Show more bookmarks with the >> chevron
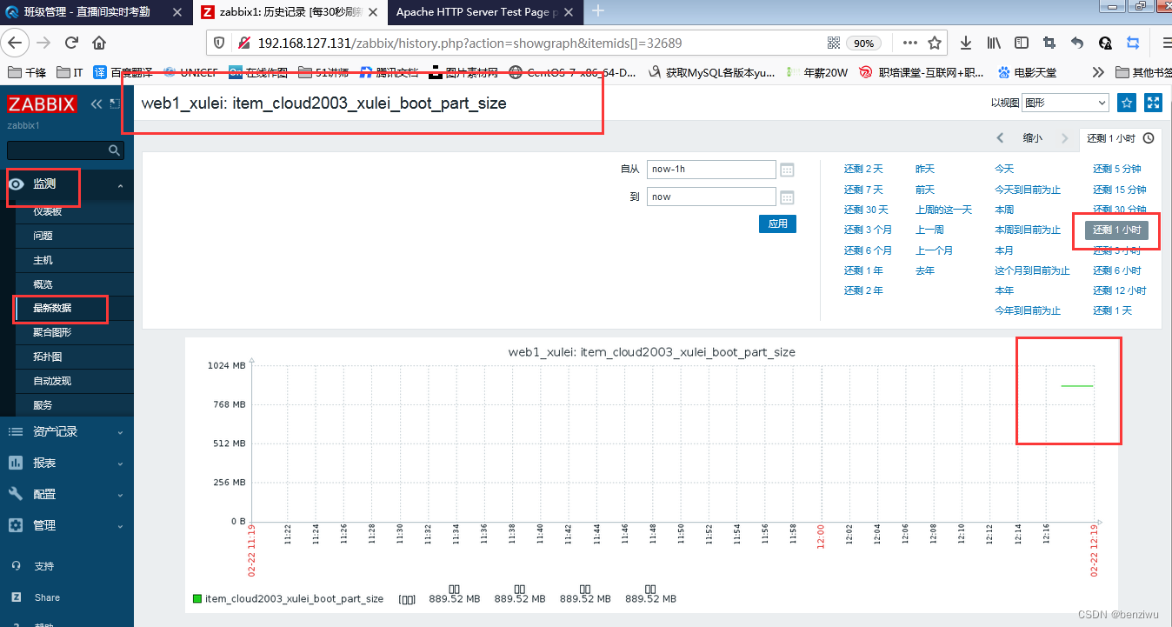This screenshot has width=1172, height=627. (x=1099, y=72)
